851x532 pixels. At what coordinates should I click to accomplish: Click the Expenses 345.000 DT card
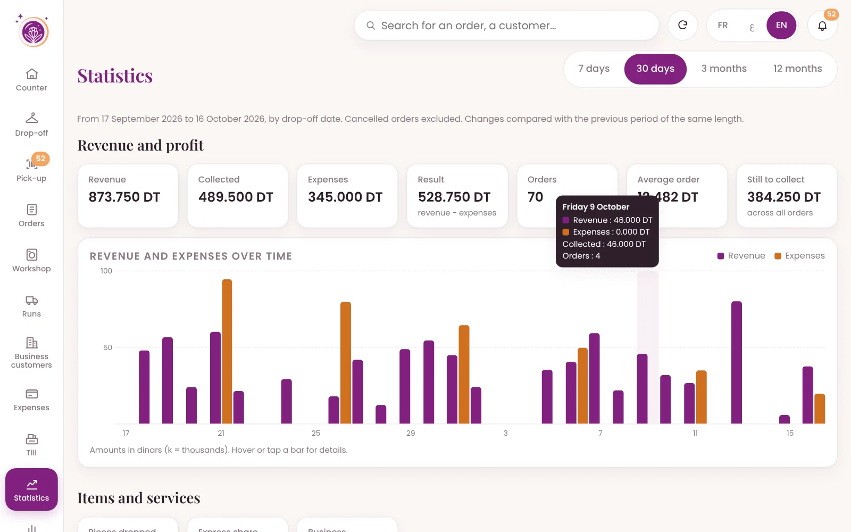pyautogui.click(x=347, y=196)
